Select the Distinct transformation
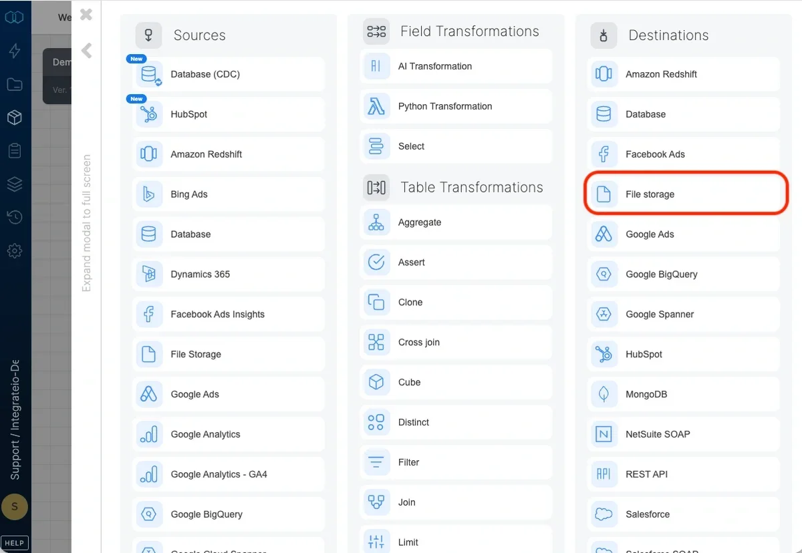 (456, 423)
